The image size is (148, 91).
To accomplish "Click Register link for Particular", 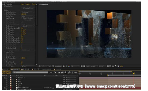I will pos(28,4).
